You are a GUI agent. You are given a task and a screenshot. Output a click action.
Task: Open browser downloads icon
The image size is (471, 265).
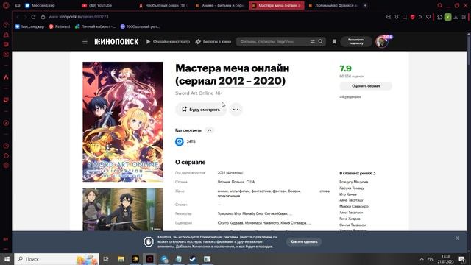(x=456, y=17)
